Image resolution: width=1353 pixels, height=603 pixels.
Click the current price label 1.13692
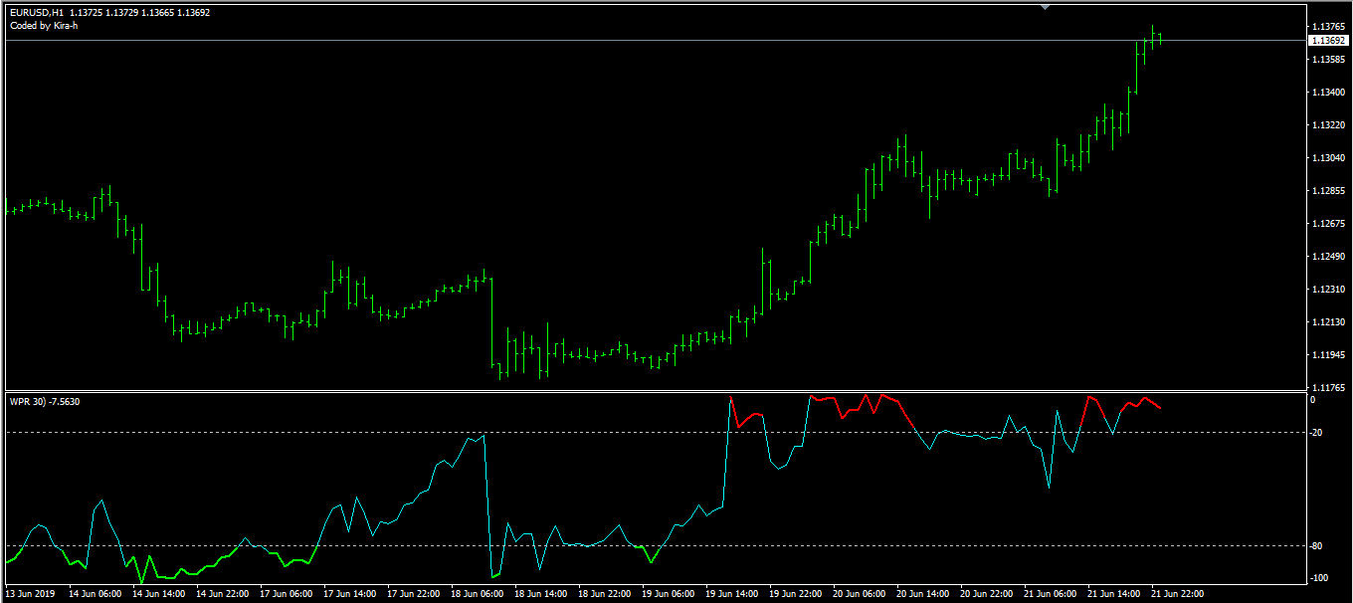click(x=1327, y=41)
